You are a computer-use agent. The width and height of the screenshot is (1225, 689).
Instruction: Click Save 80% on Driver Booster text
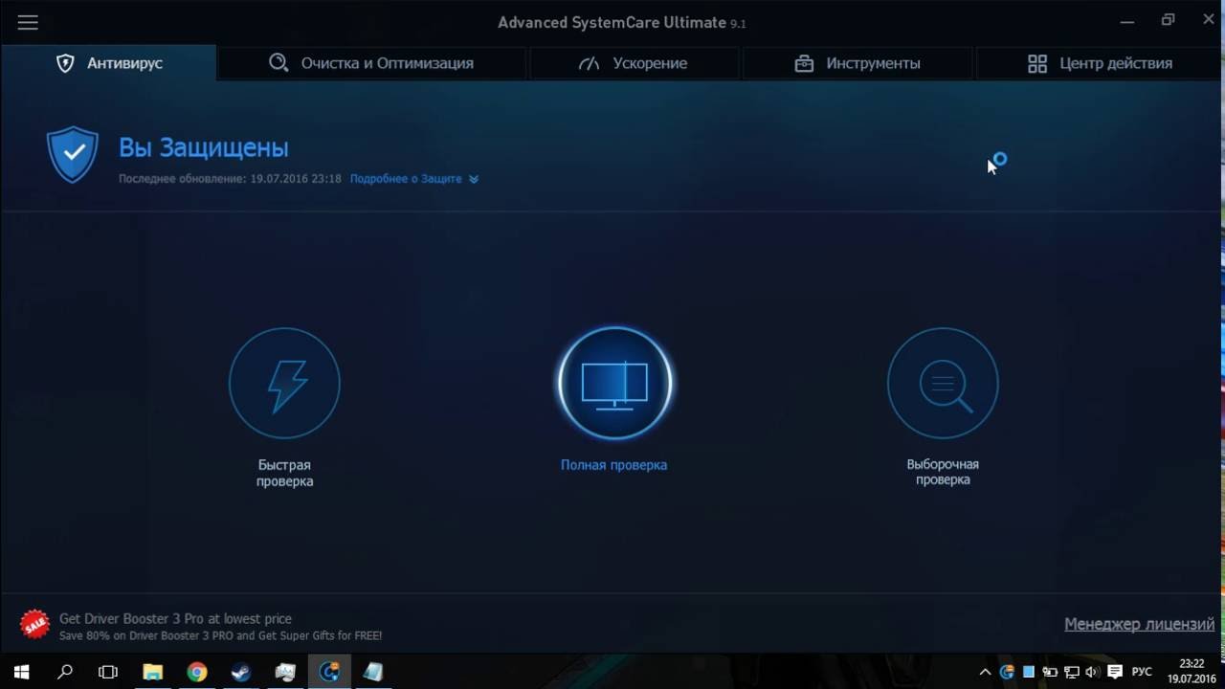click(x=220, y=635)
